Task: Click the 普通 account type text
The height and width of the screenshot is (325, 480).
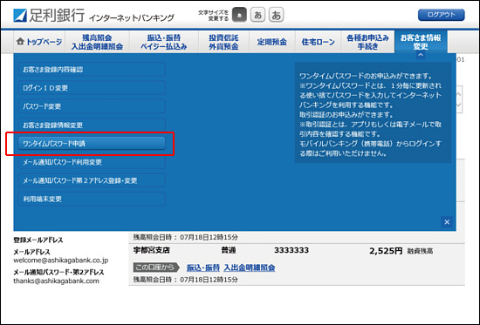Action: click(x=229, y=250)
